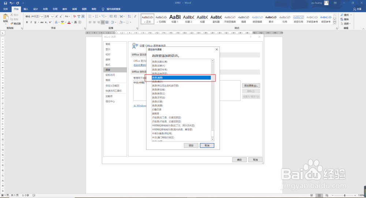Select 信任中心 in Word Options sidebar

coord(110,101)
